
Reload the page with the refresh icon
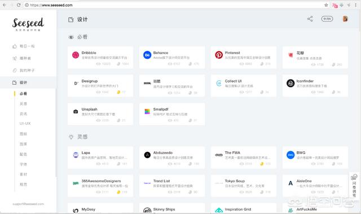[x=19, y=5]
